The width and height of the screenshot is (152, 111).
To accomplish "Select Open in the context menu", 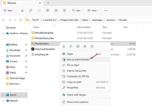I will coord(85,54).
